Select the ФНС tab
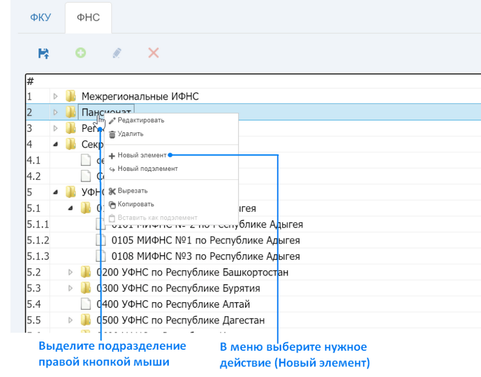481x377 pixels. click(88, 17)
